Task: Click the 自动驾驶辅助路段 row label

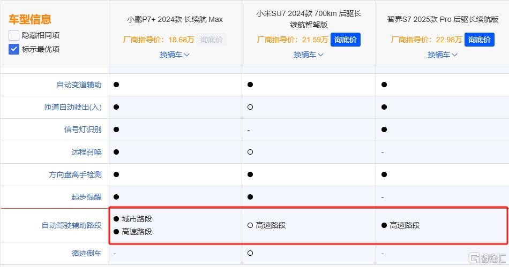Action: coord(71,225)
